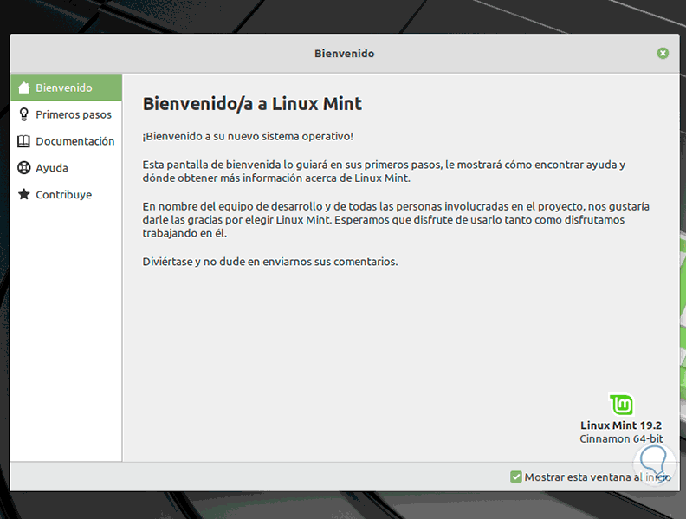Screen dimensions: 686x519
Task: Click the house icon beside Bienvenido
Action: coord(24,88)
